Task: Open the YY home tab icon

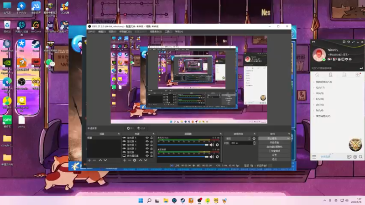Action: tap(317, 75)
